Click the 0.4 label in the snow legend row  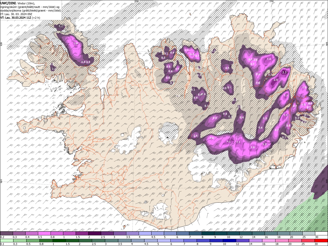point(27,237)
